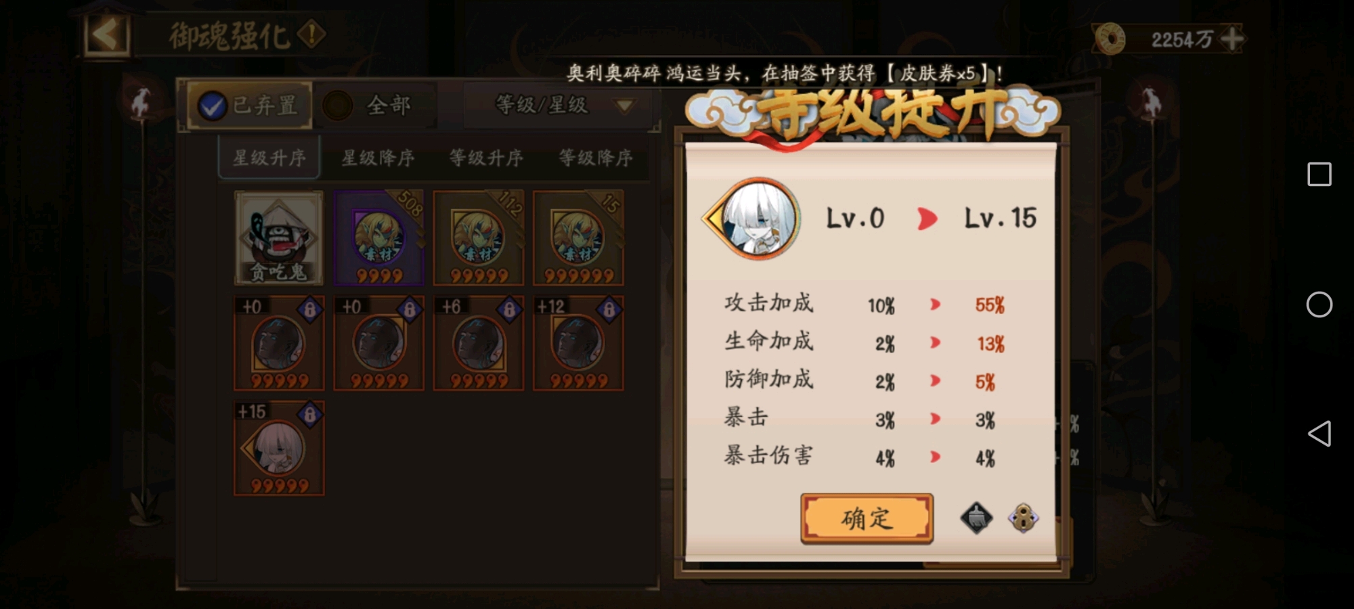Confirm with the 确定 button

867,518
